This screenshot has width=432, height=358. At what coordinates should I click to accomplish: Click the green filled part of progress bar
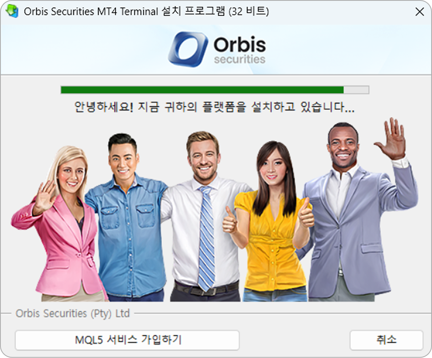[202, 90]
